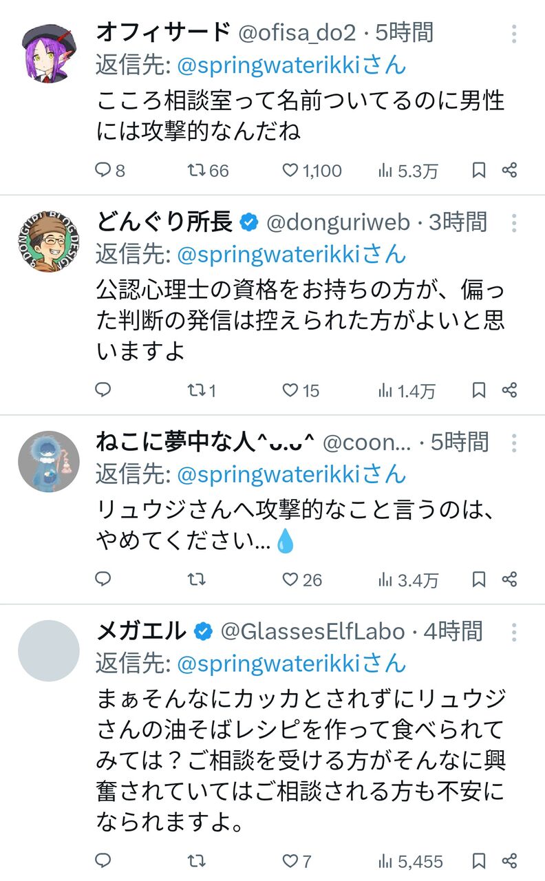
Task: Bookmark オフィサード's tweet
Action: (479, 170)
